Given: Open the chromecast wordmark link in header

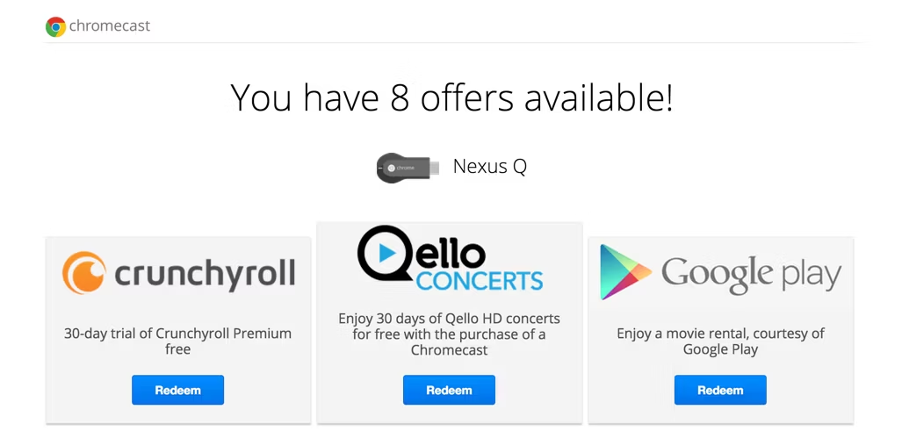Looking at the screenshot, I should click(x=109, y=25).
